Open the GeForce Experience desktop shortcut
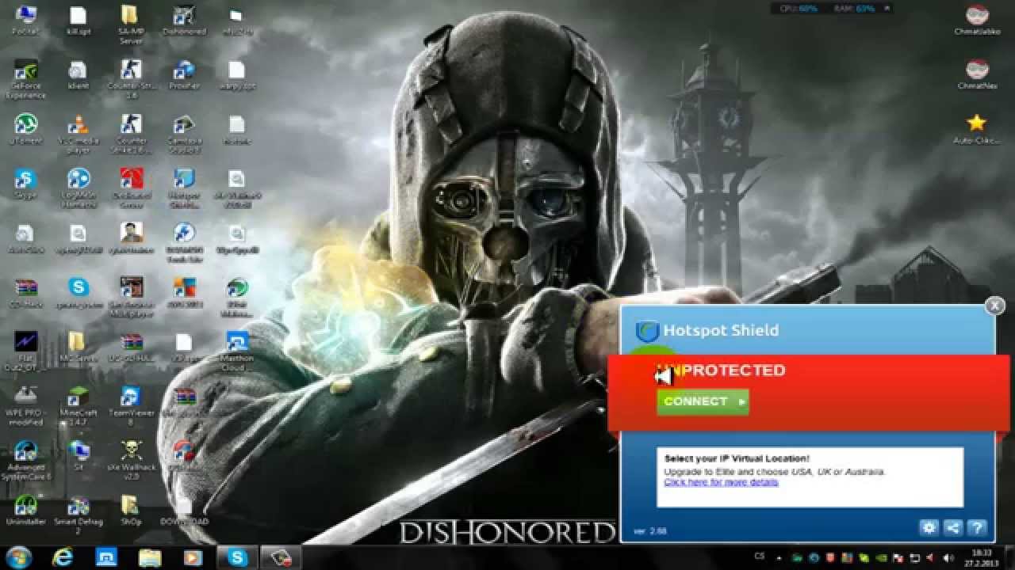This screenshot has width=1015, height=570. [x=25, y=79]
